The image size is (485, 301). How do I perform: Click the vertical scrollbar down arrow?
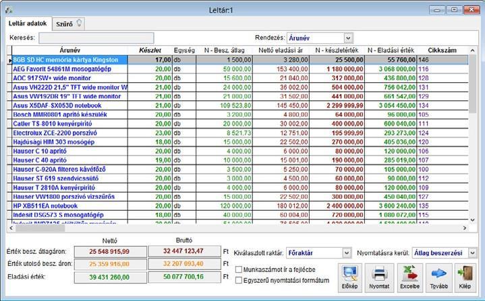tap(472, 220)
